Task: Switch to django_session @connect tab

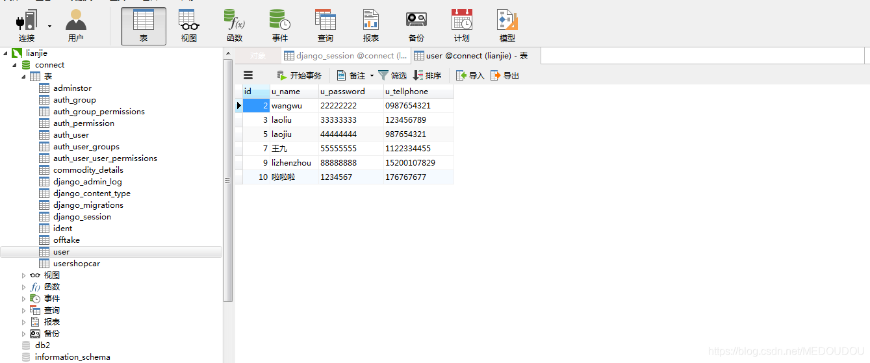Action: coord(346,56)
